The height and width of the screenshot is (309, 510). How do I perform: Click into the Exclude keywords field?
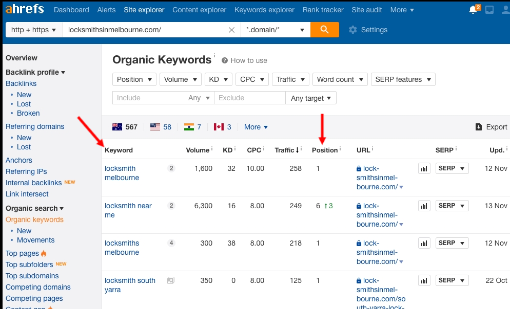[x=250, y=98]
